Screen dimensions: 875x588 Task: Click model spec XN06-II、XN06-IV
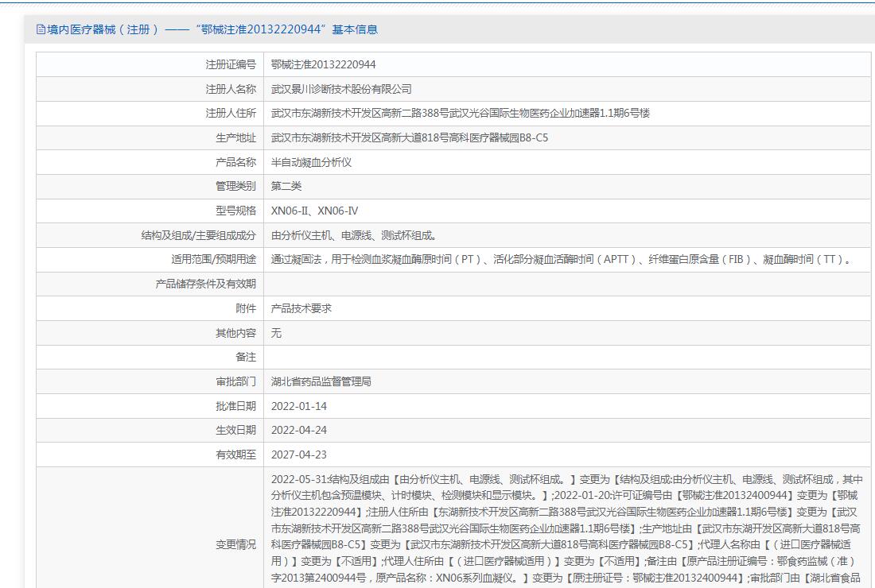coord(314,211)
